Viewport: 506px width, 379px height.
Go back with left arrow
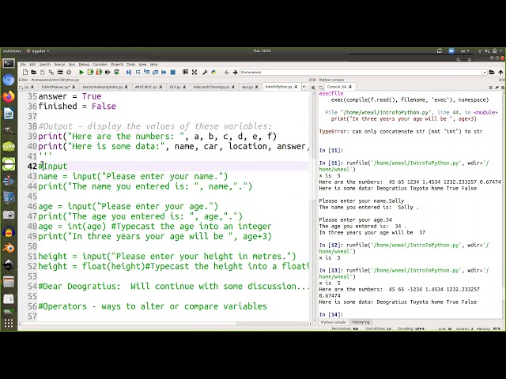point(227,72)
